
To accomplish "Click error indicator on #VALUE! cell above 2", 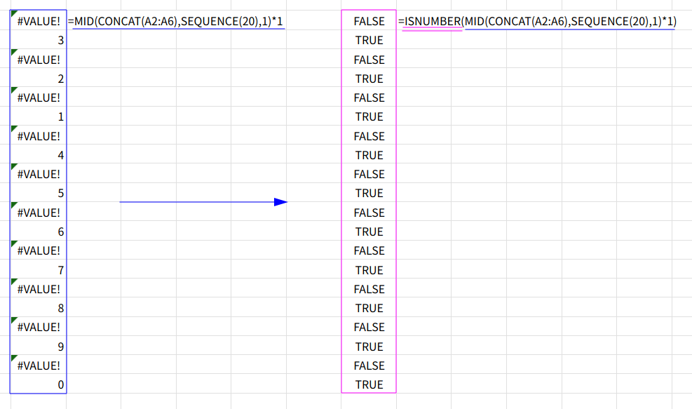I will (13, 53).
